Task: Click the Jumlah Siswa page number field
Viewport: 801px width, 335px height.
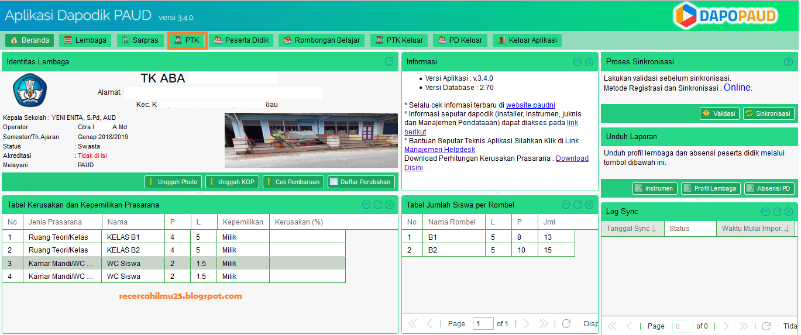Action: [483, 323]
